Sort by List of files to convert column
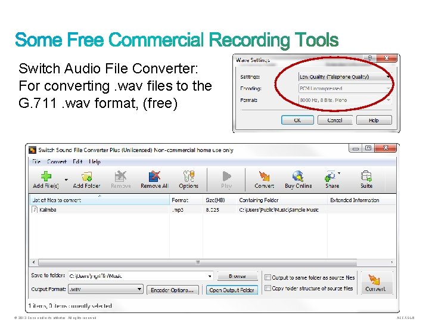The width and height of the screenshot is (429, 322). [100, 200]
